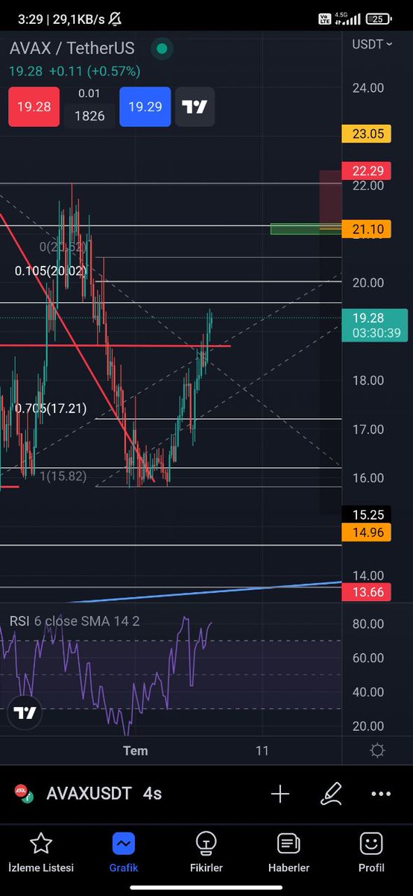Open the 4s timeframe selector
Viewport: 413px width, 896px height.
152,794
